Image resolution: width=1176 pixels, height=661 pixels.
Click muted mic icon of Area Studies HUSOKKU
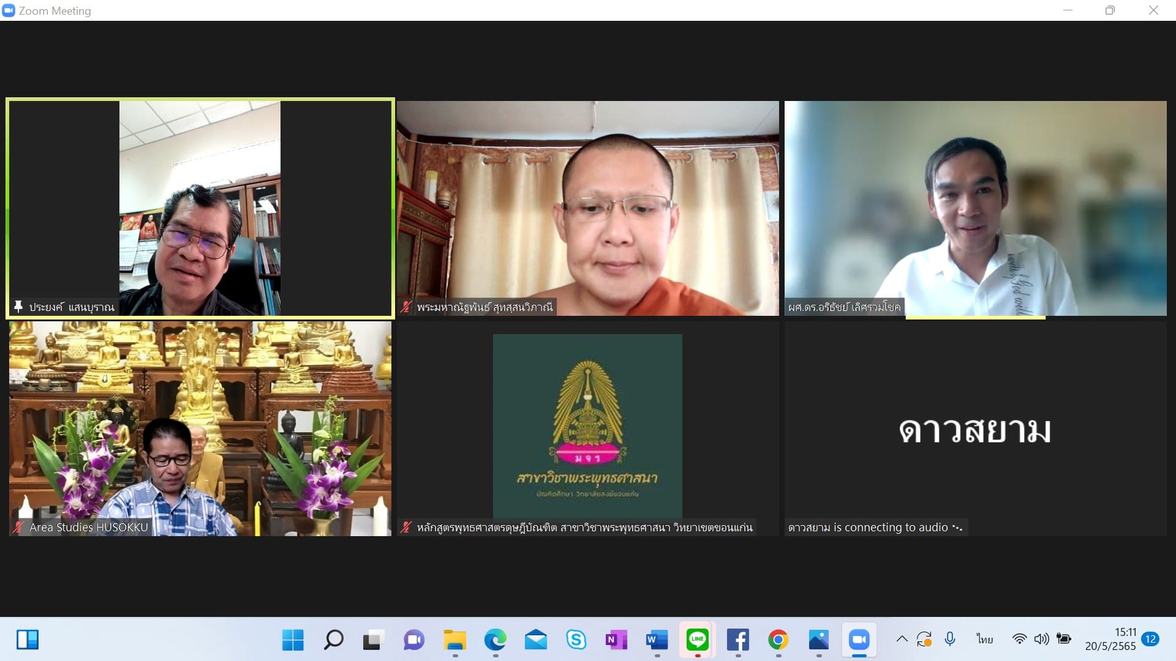pyautogui.click(x=18, y=527)
